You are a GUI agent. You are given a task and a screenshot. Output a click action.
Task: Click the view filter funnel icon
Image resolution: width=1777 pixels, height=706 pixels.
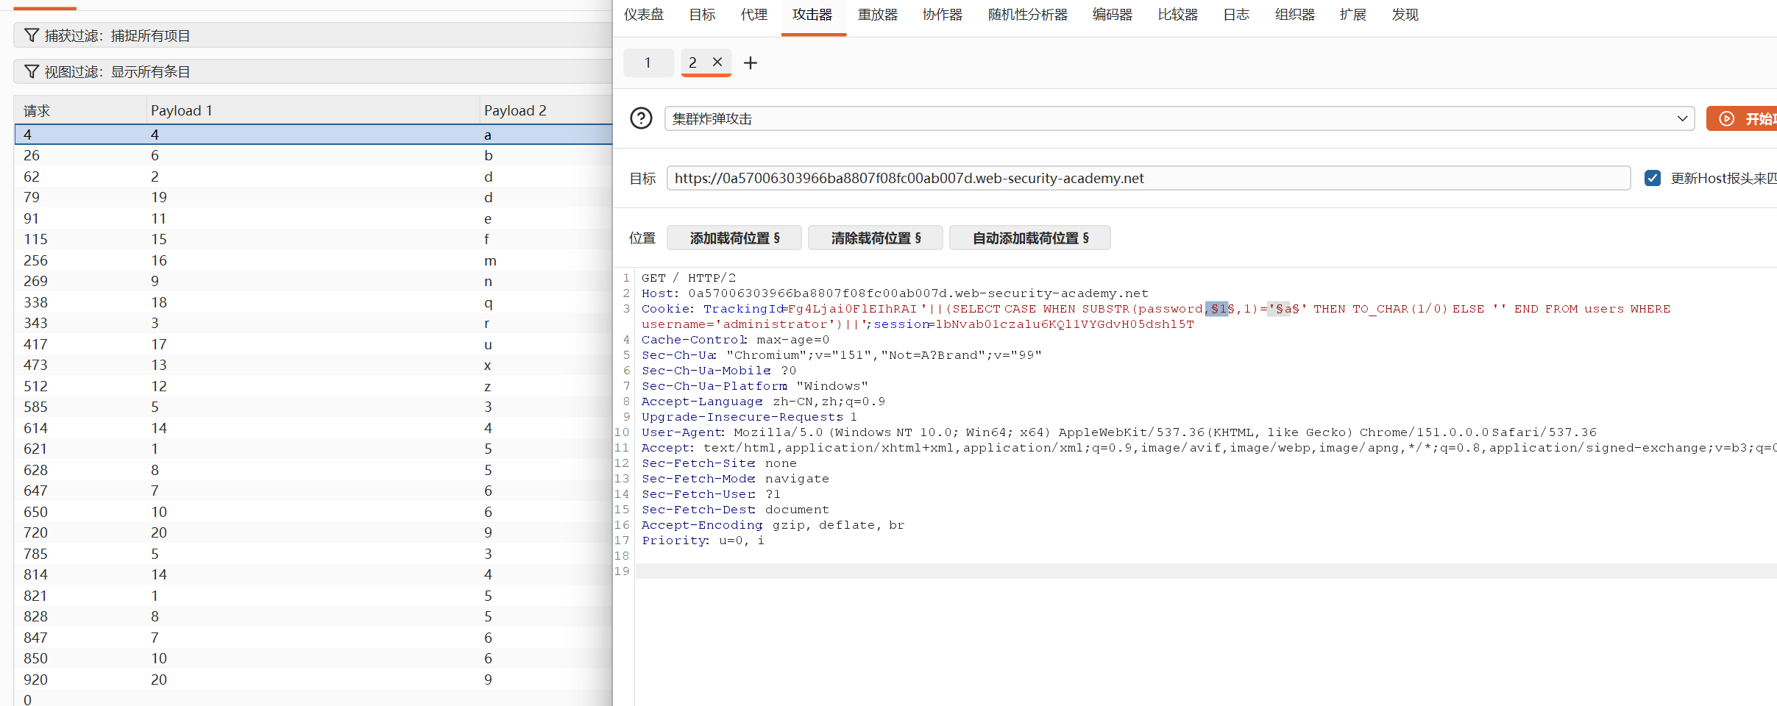32,71
